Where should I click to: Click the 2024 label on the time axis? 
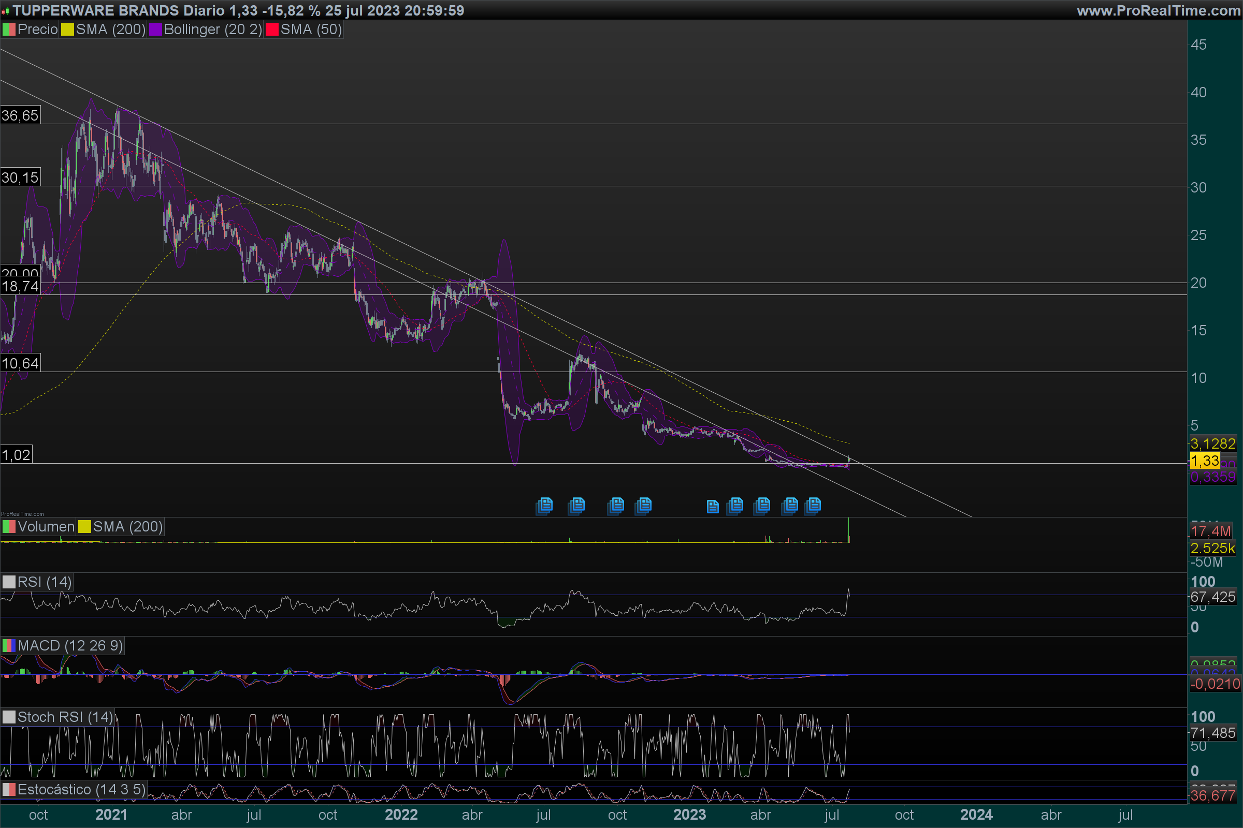tap(976, 815)
